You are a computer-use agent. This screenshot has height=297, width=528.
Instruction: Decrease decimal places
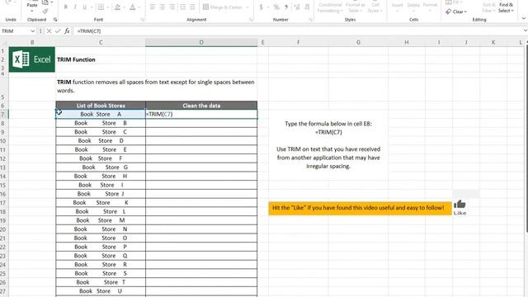point(307,7)
